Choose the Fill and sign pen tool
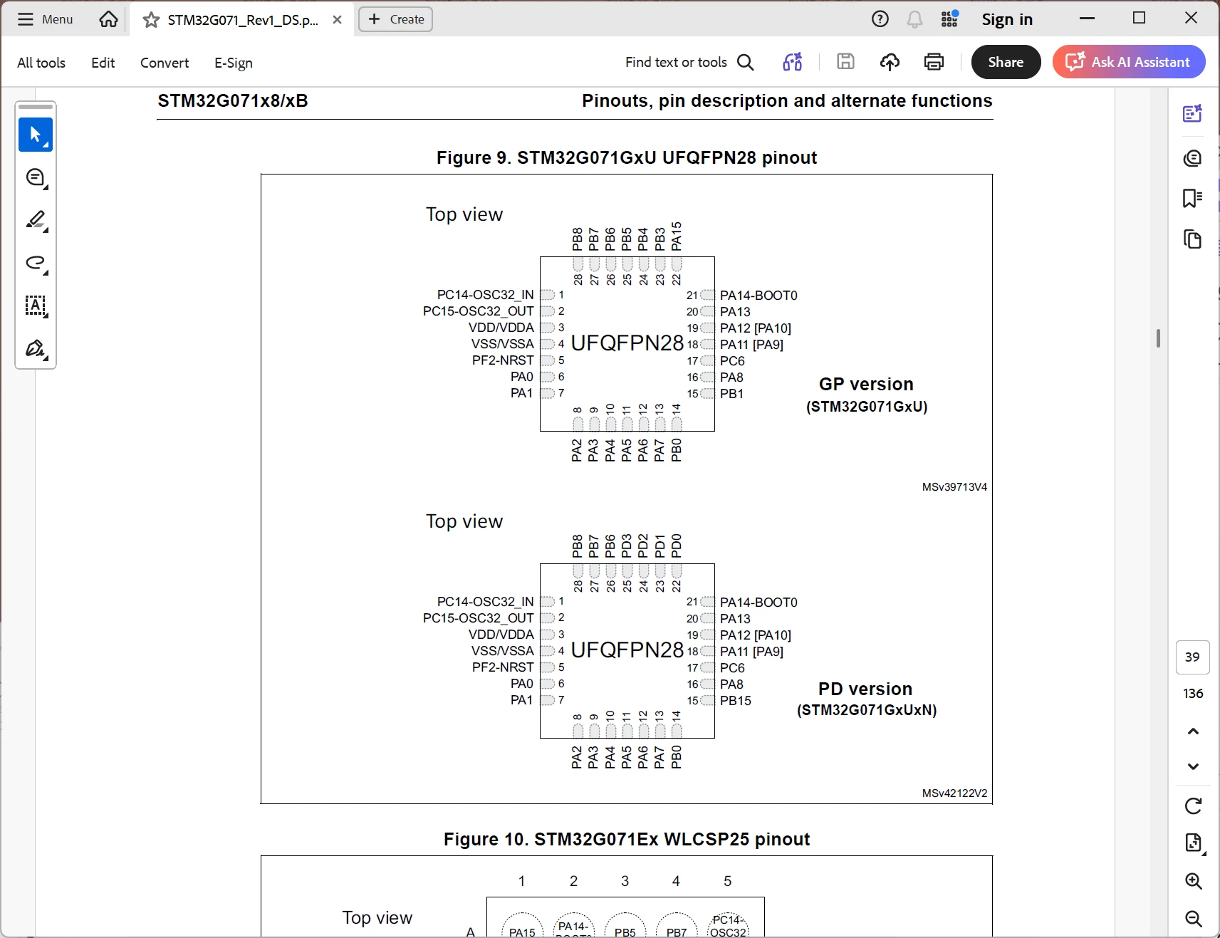1220x938 pixels. point(36,349)
